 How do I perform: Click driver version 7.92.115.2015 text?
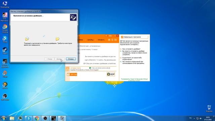point(101,68)
